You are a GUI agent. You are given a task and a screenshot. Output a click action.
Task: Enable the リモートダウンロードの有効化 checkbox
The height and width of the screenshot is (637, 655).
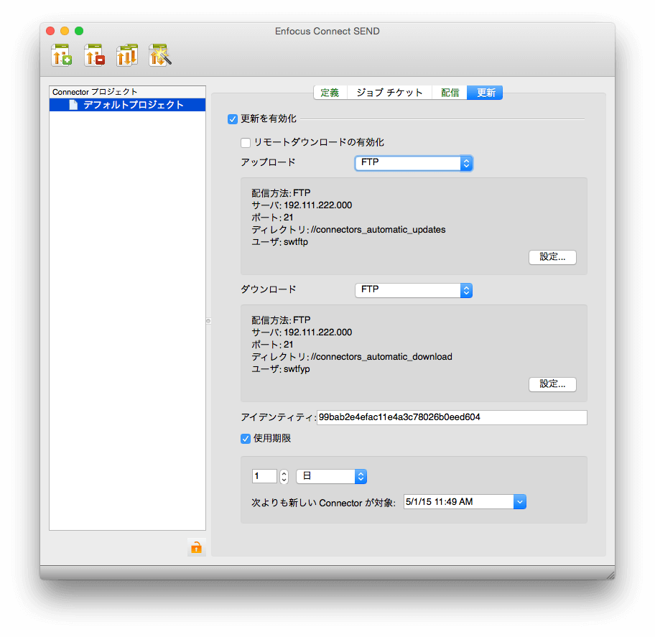point(246,143)
